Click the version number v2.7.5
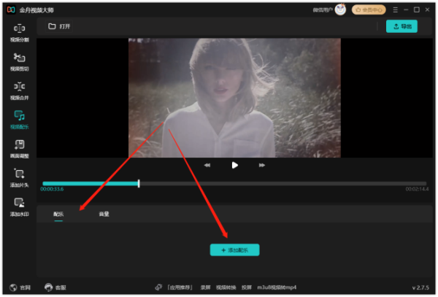Image resolution: width=438 pixels, height=297 pixels. pos(420,288)
